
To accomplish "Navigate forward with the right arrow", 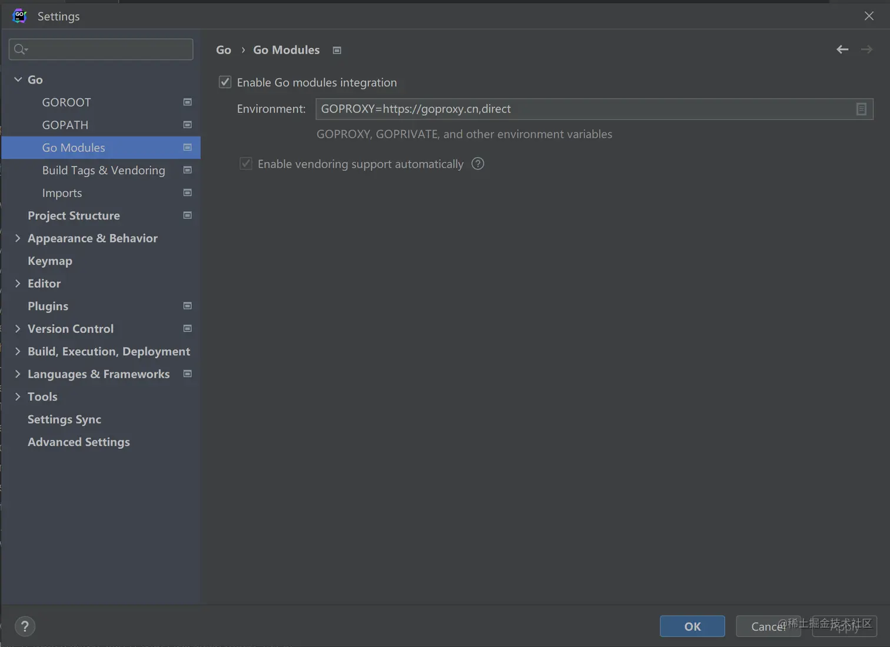I will [866, 49].
